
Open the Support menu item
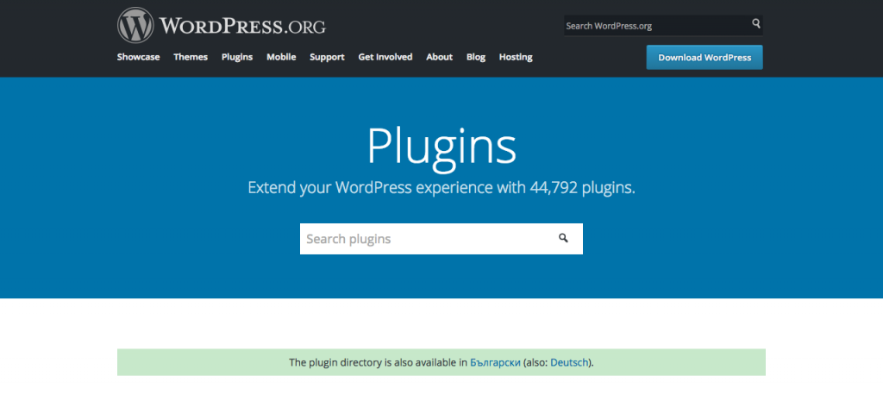(x=327, y=57)
